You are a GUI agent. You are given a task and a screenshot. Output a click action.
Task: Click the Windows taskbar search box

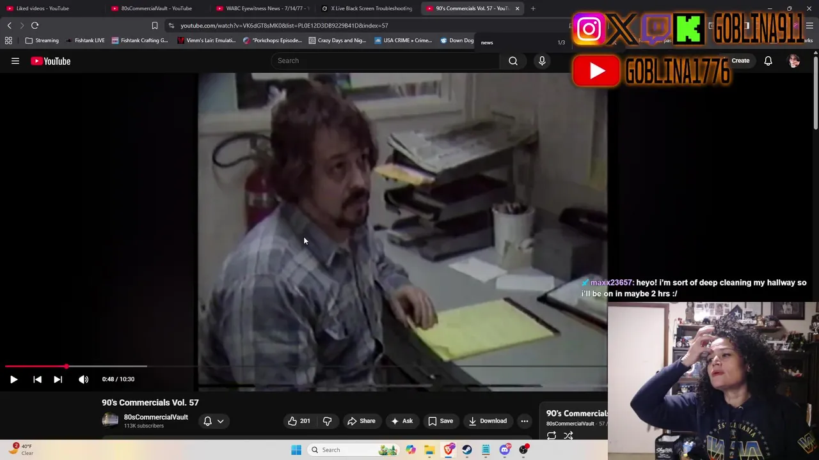(x=353, y=450)
